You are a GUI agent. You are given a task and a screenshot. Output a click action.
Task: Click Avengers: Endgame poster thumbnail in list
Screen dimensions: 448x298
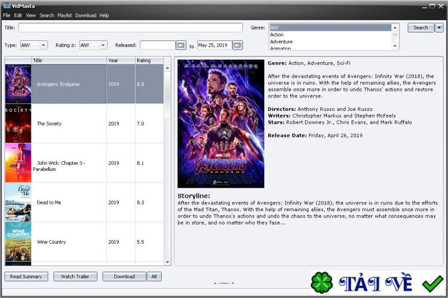point(18,84)
